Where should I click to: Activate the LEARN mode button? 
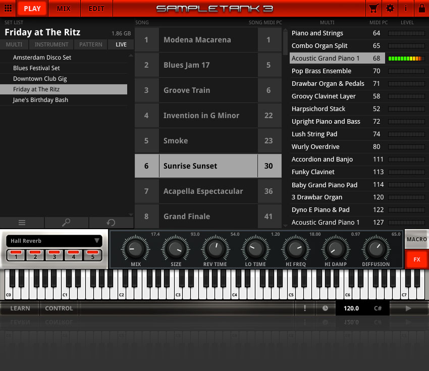click(20, 308)
